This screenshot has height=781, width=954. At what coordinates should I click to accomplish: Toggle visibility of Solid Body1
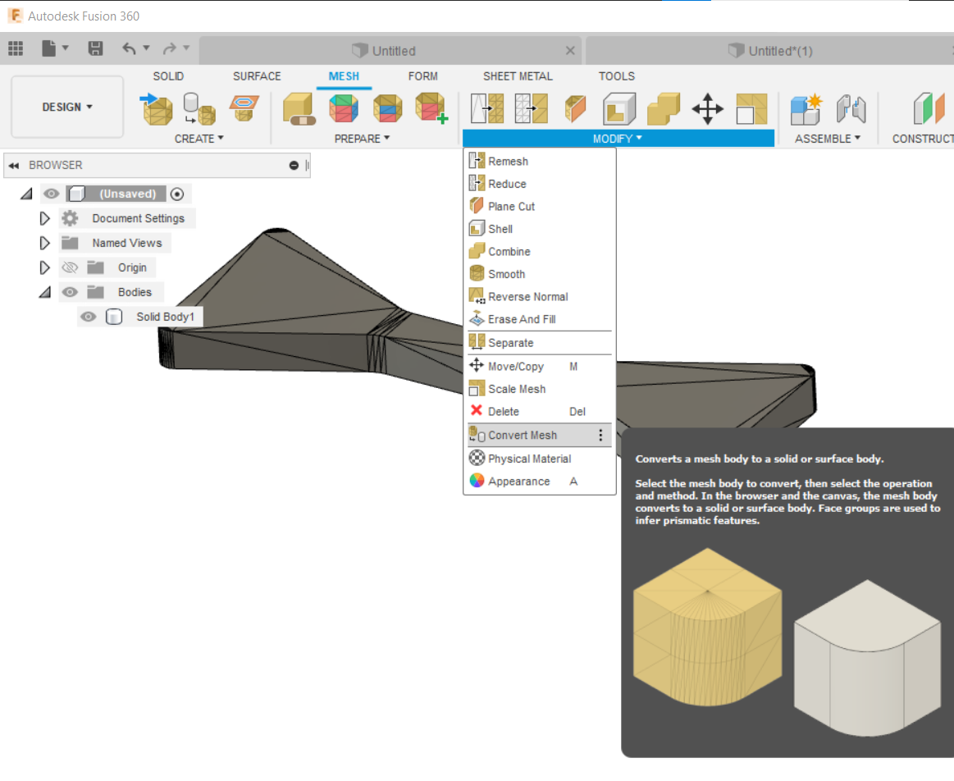tap(88, 316)
